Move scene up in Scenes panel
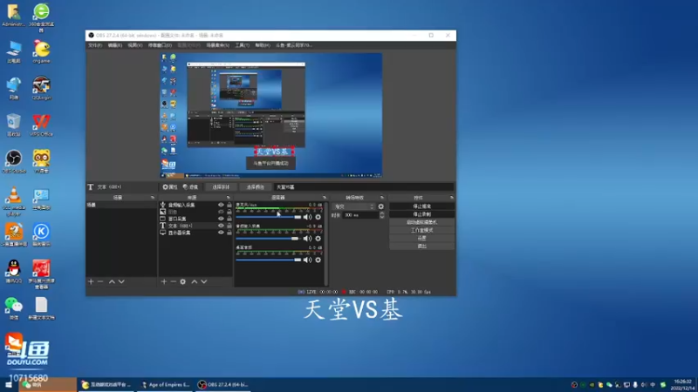Image resolution: width=698 pixels, height=392 pixels. click(112, 281)
